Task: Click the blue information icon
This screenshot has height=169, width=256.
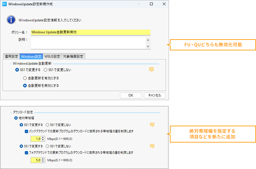Action: click(11, 20)
